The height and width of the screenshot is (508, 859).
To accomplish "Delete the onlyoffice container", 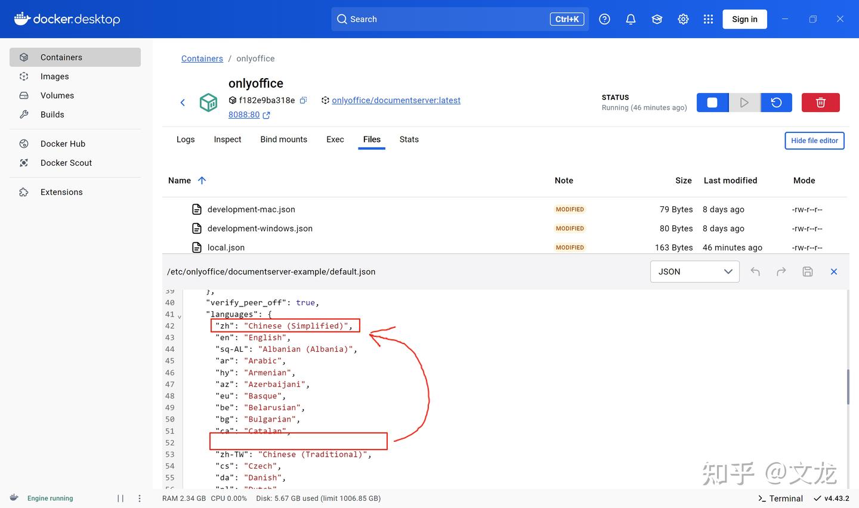I will [820, 103].
